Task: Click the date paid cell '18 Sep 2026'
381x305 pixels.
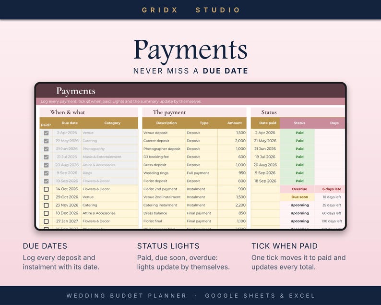Action: [265, 181]
